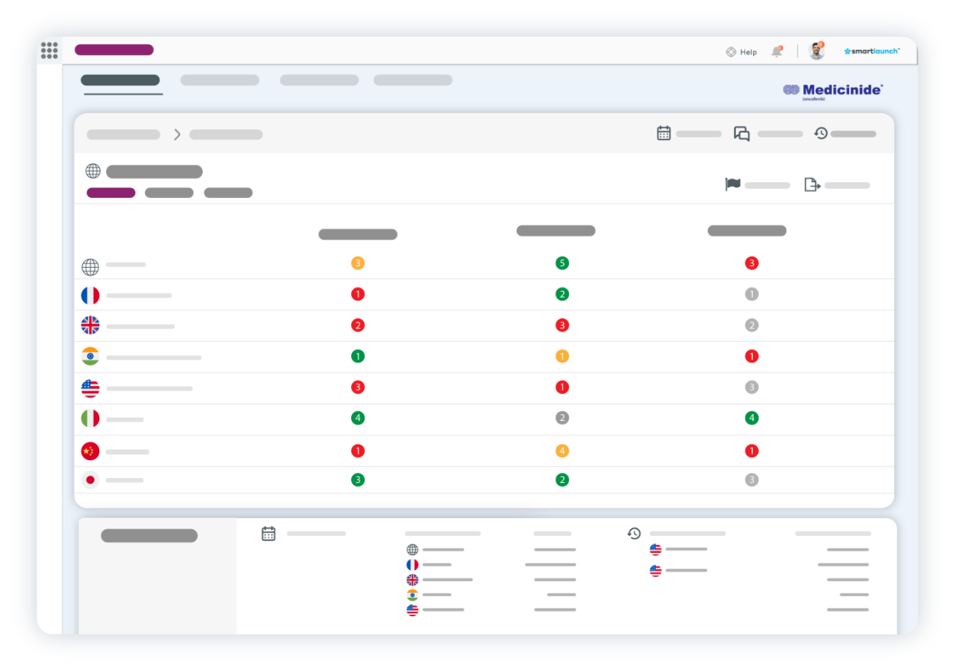Screen dimensions: 955x671
Task: Click the Medicinide logo
Action: (833, 90)
